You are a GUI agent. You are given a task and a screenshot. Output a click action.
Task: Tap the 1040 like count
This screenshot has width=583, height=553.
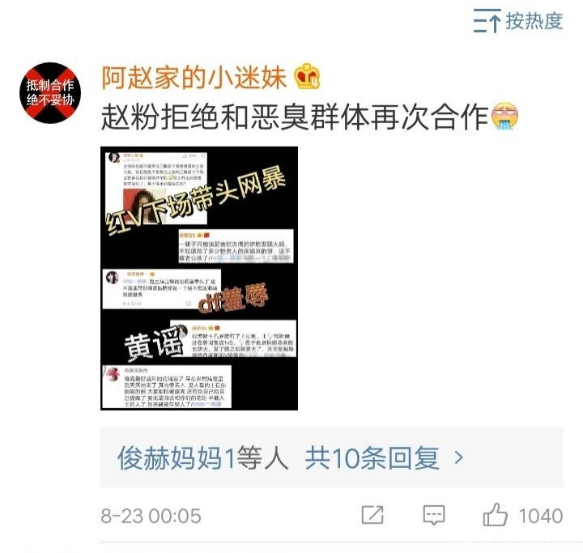coord(541,517)
